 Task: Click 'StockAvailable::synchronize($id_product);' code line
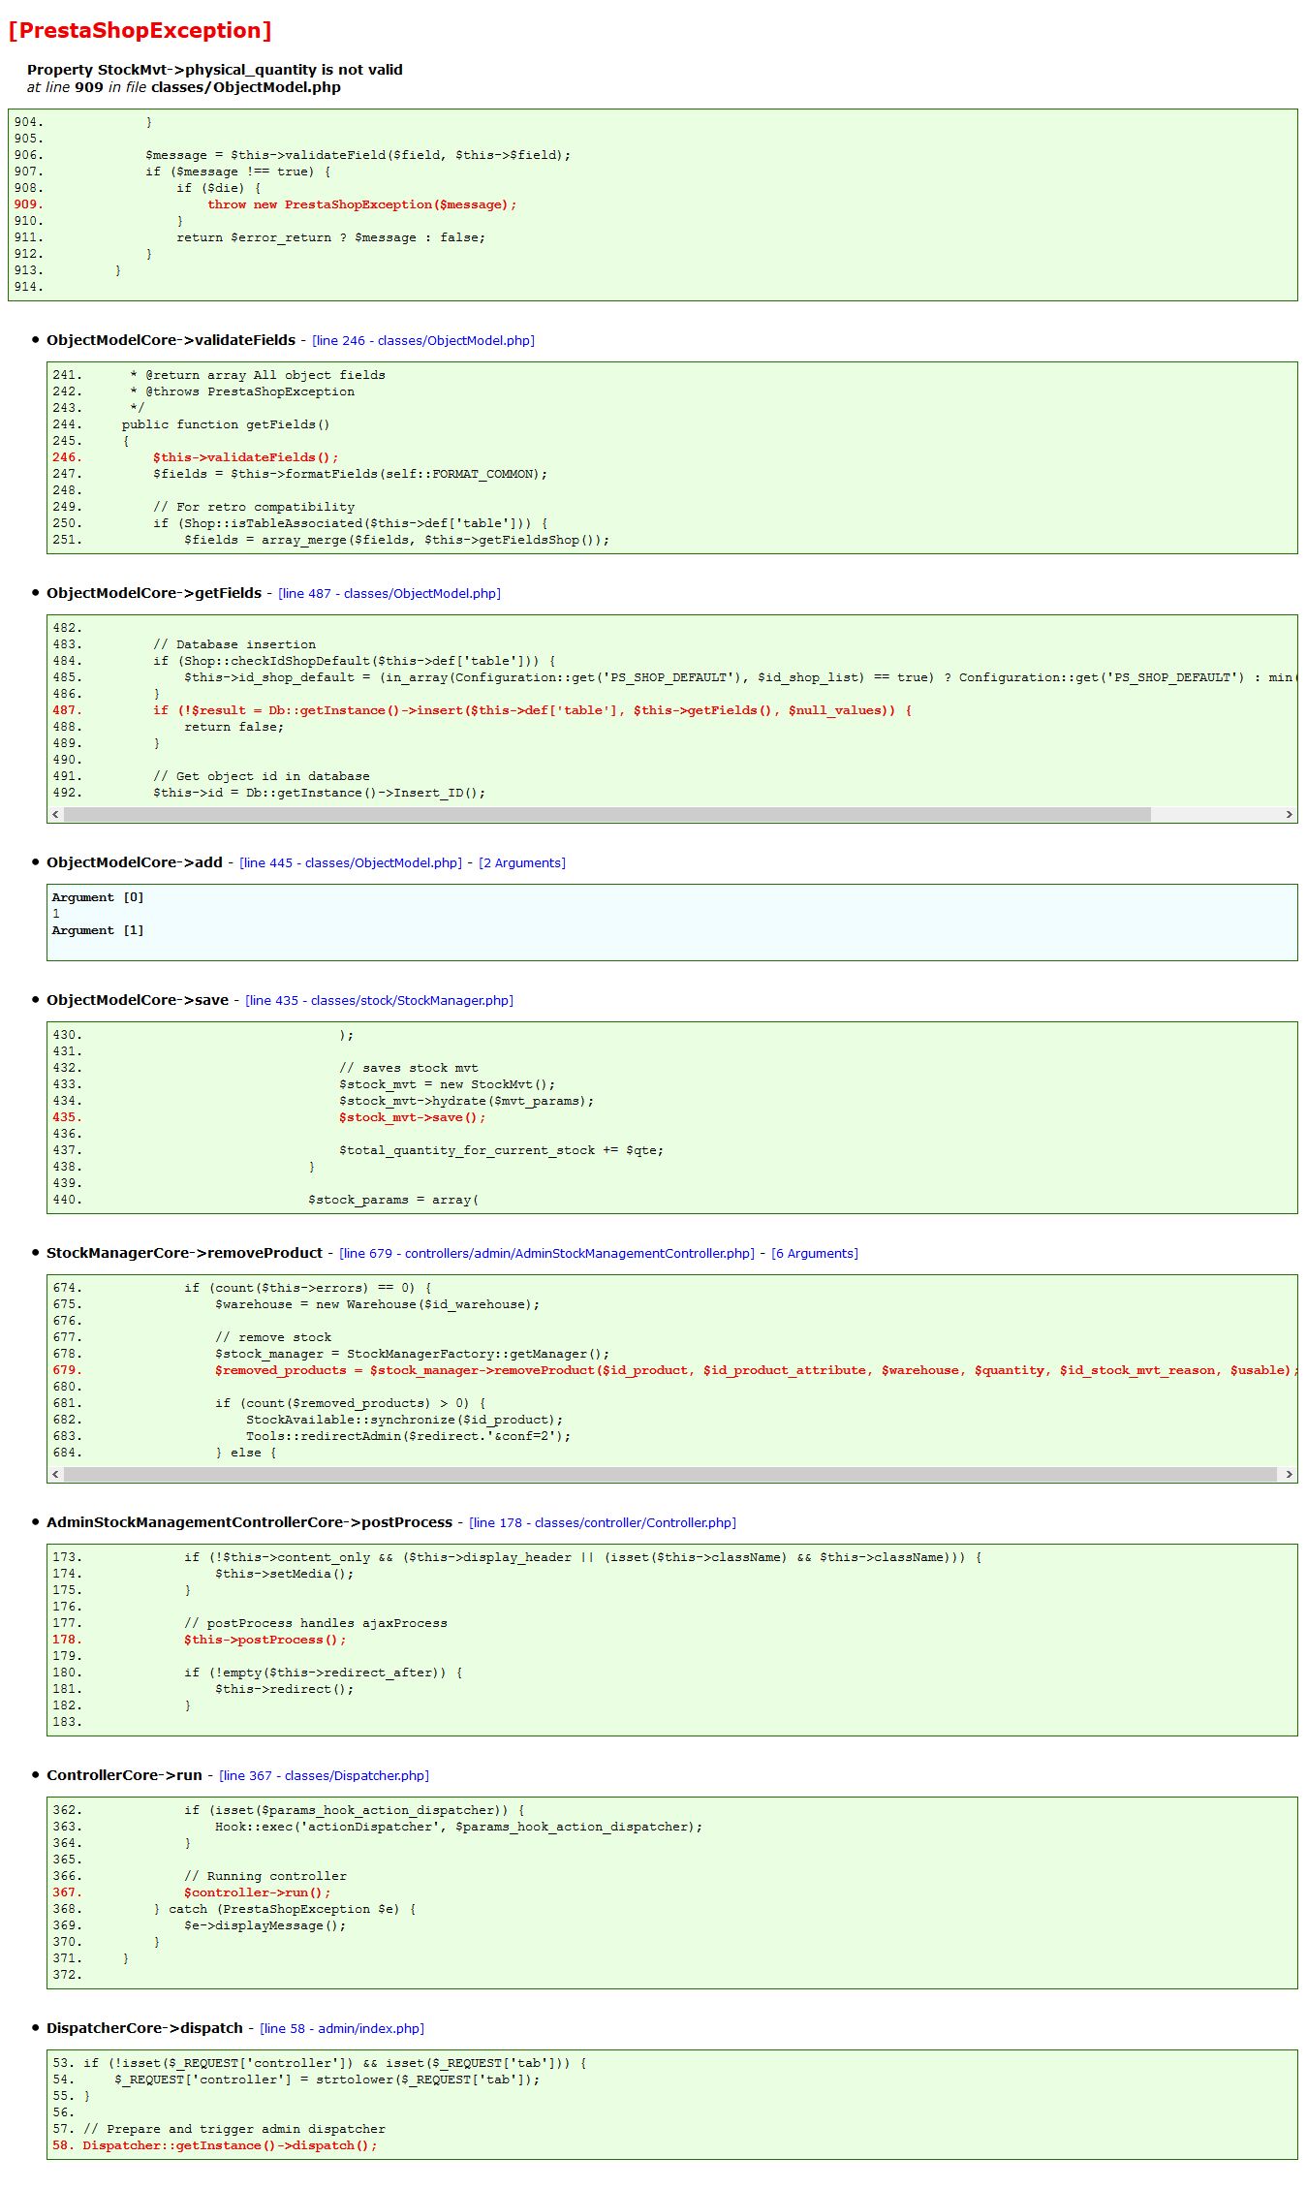[x=405, y=1421]
